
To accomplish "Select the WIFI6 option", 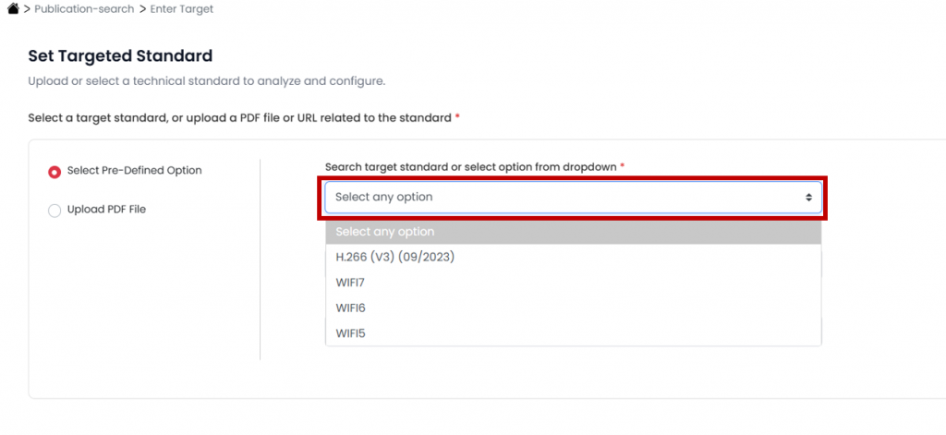I will (x=351, y=308).
